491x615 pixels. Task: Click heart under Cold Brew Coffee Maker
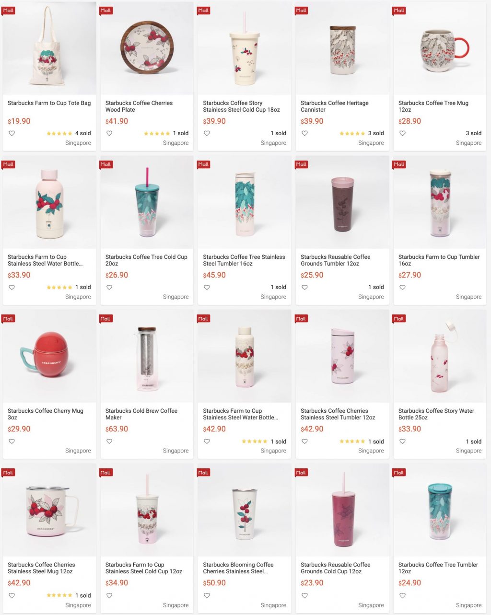point(109,441)
